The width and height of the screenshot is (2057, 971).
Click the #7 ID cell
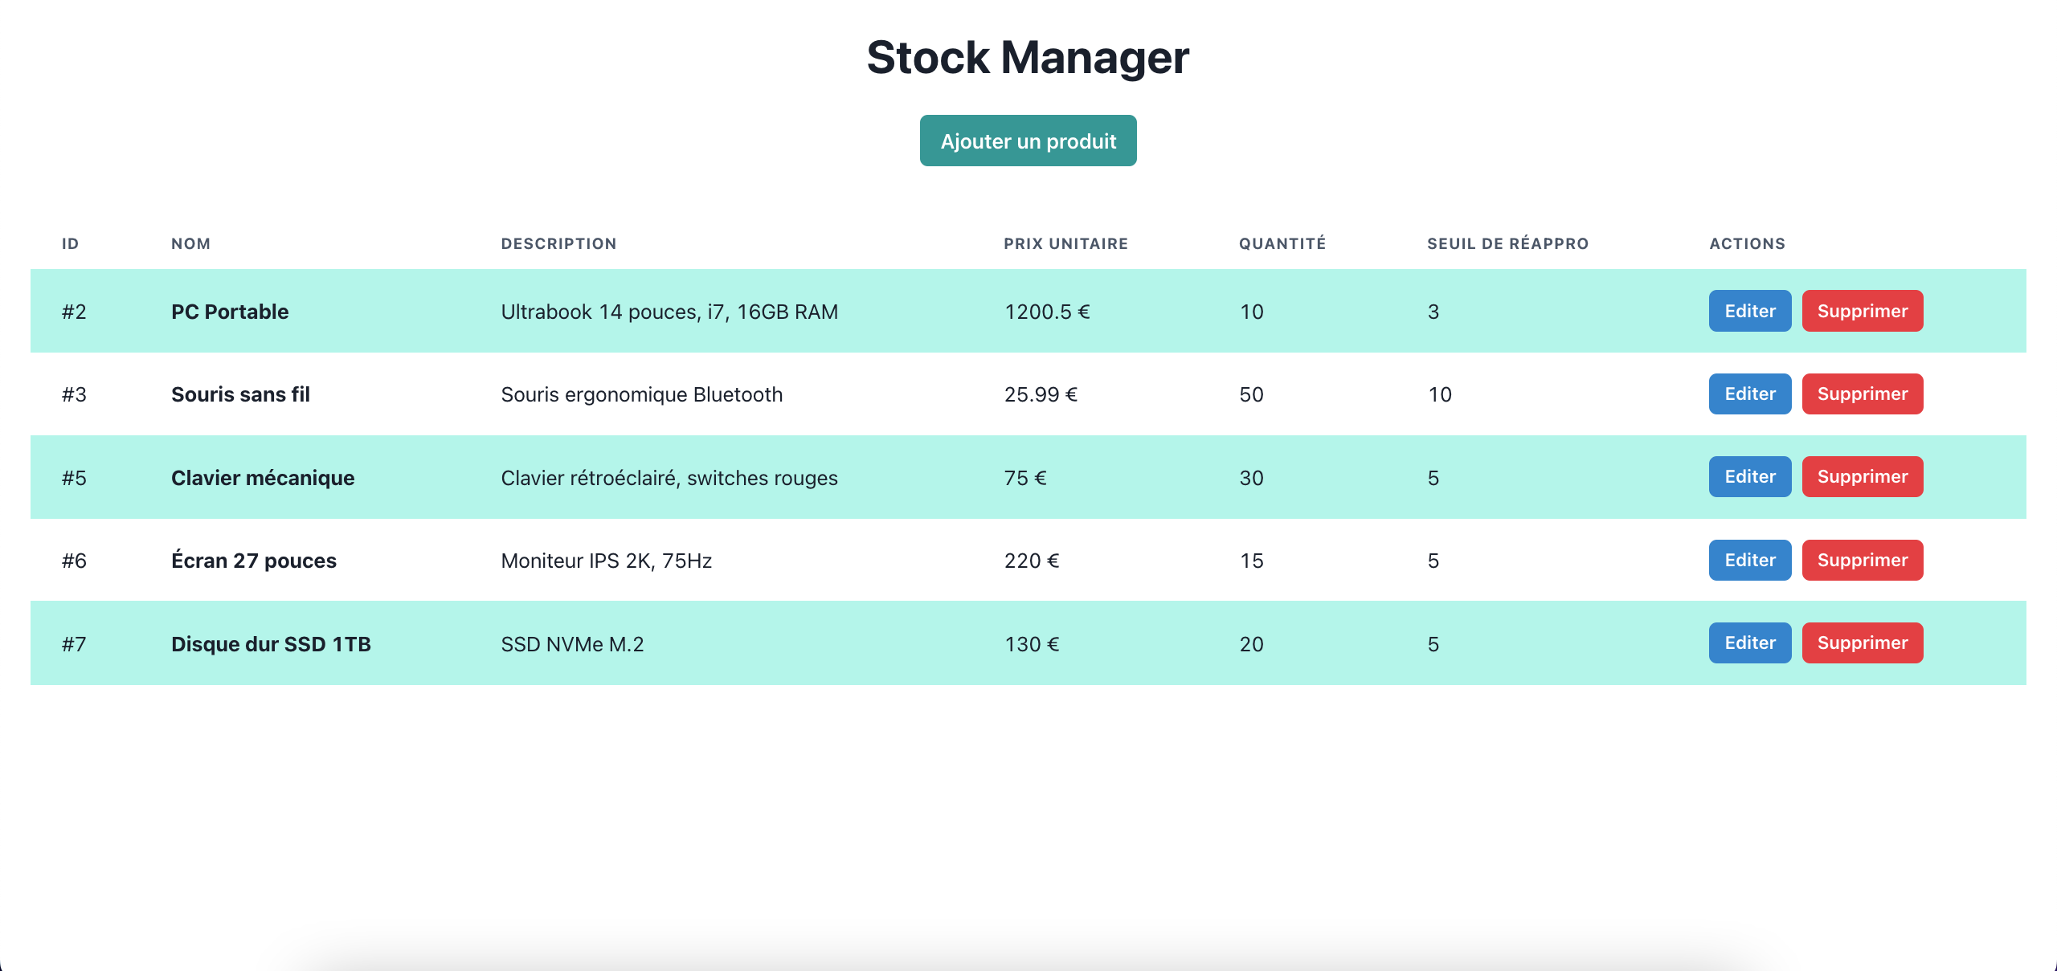[x=74, y=644]
